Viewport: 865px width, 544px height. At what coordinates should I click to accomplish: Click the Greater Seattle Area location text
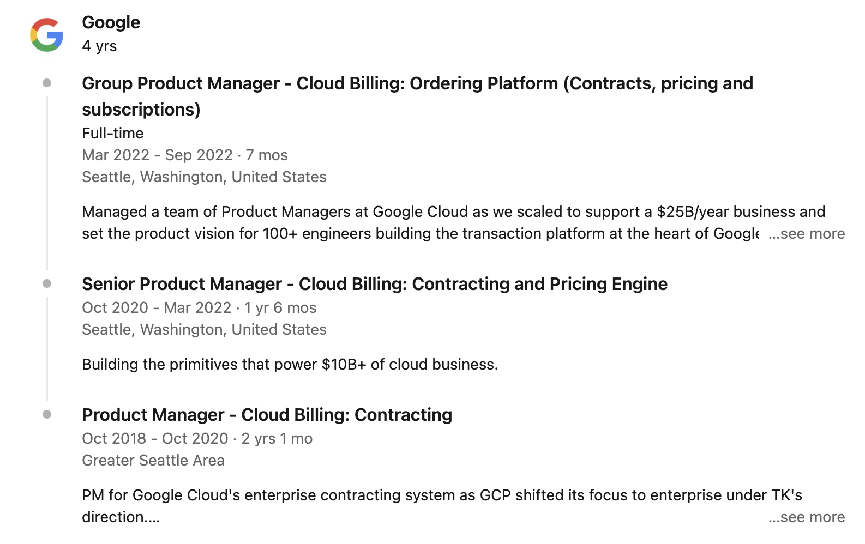point(153,461)
